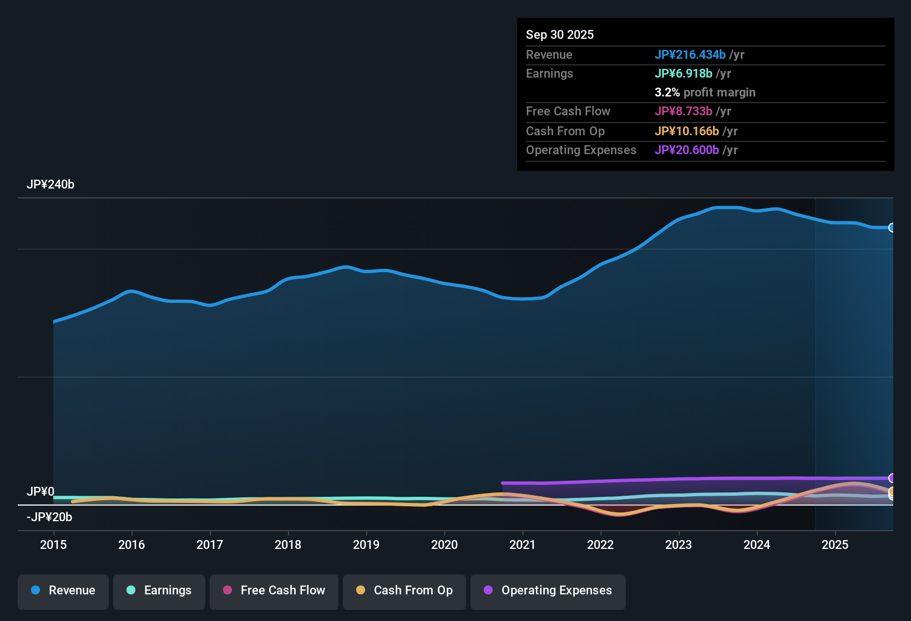911x621 pixels.
Task: Click the purple Operating Expenses legend dot
Action: (x=488, y=591)
